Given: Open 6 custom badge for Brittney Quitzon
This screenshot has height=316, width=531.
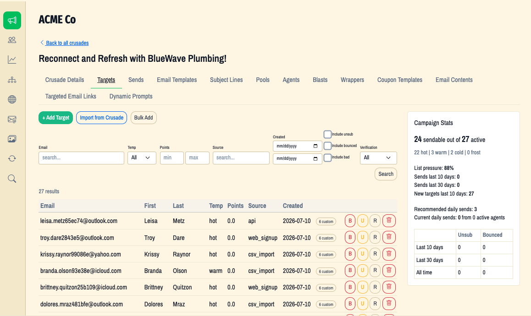Looking at the screenshot, I should 326,288.
